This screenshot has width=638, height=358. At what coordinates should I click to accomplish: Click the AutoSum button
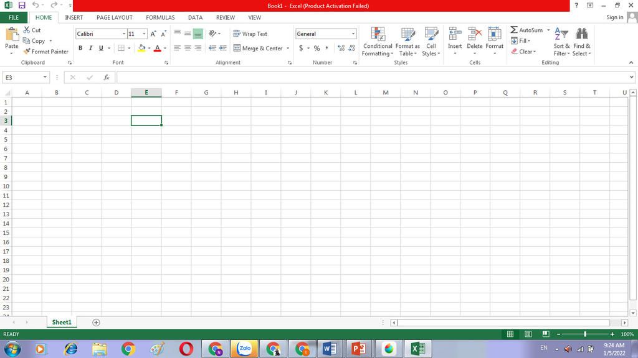pos(526,30)
